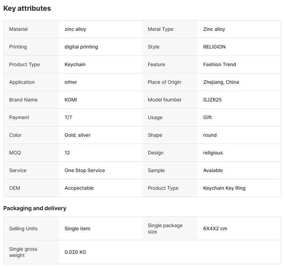The image size is (285, 268).
Task: Click the Single item selling unit value
Action: [x=77, y=229]
